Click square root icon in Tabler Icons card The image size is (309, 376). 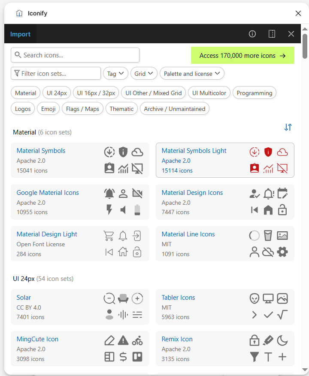[282, 315]
